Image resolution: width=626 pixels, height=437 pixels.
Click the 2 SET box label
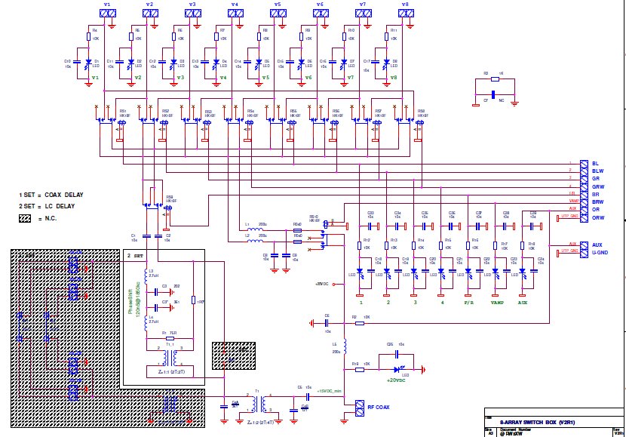pos(135,256)
